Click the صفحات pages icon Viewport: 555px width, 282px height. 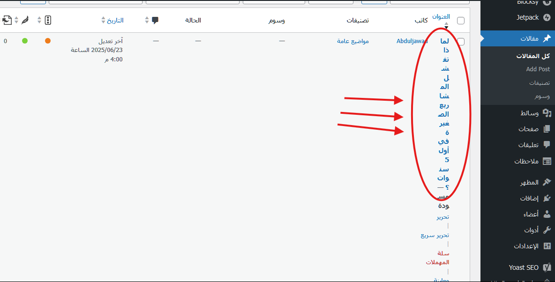tap(547, 129)
